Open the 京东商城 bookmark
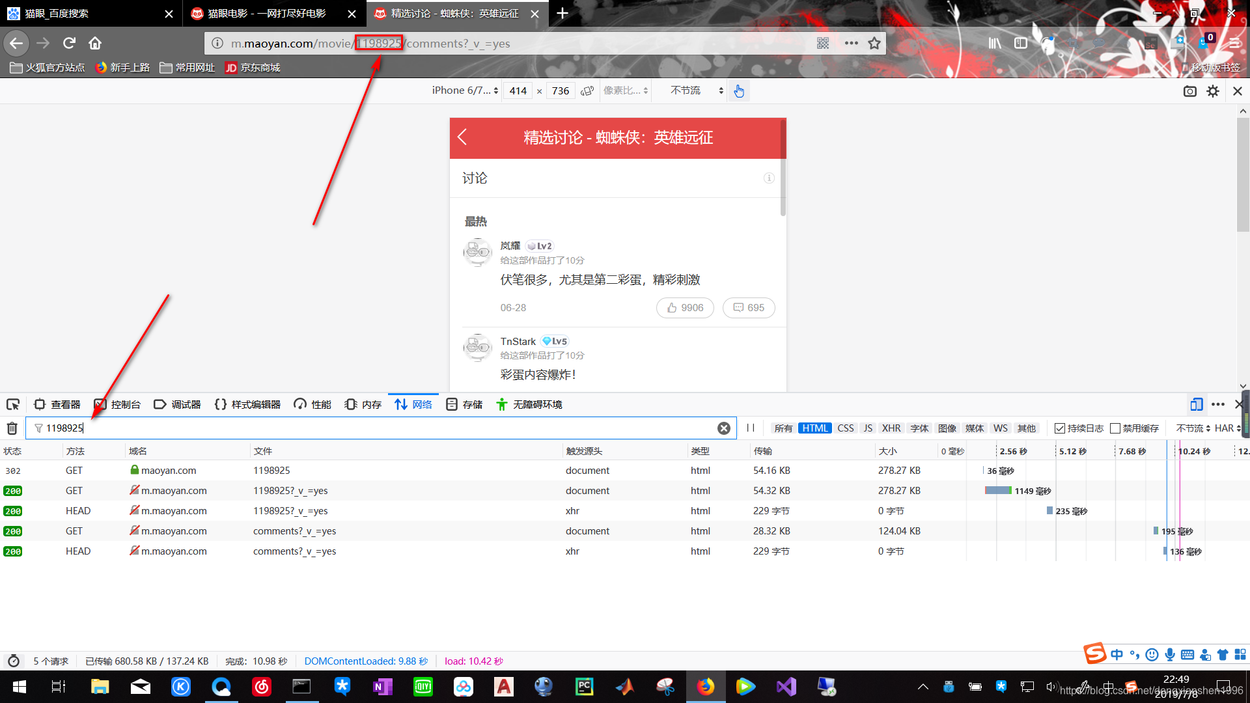This screenshot has width=1250, height=703. pyautogui.click(x=253, y=68)
